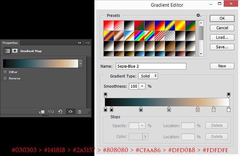Click the Load... button
The width and height of the screenshot is (240, 156).
tap(222, 37)
